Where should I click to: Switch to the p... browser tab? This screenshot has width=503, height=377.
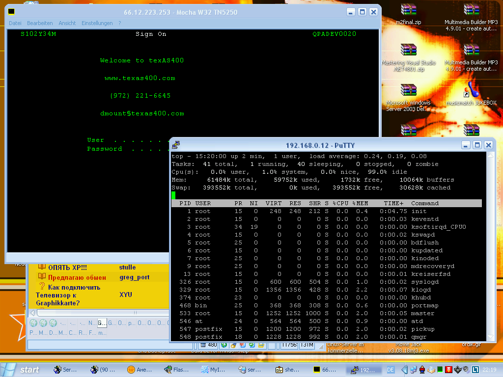[132, 323]
